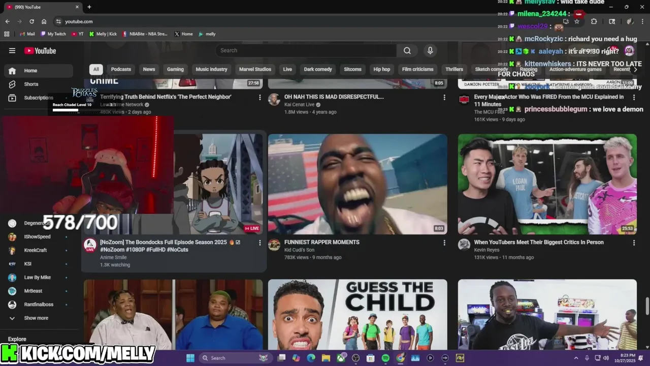Open the FUNNIEST RAPPER MOMENTS thumbnail
Image resolution: width=650 pixels, height=366 pixels.
(x=357, y=184)
